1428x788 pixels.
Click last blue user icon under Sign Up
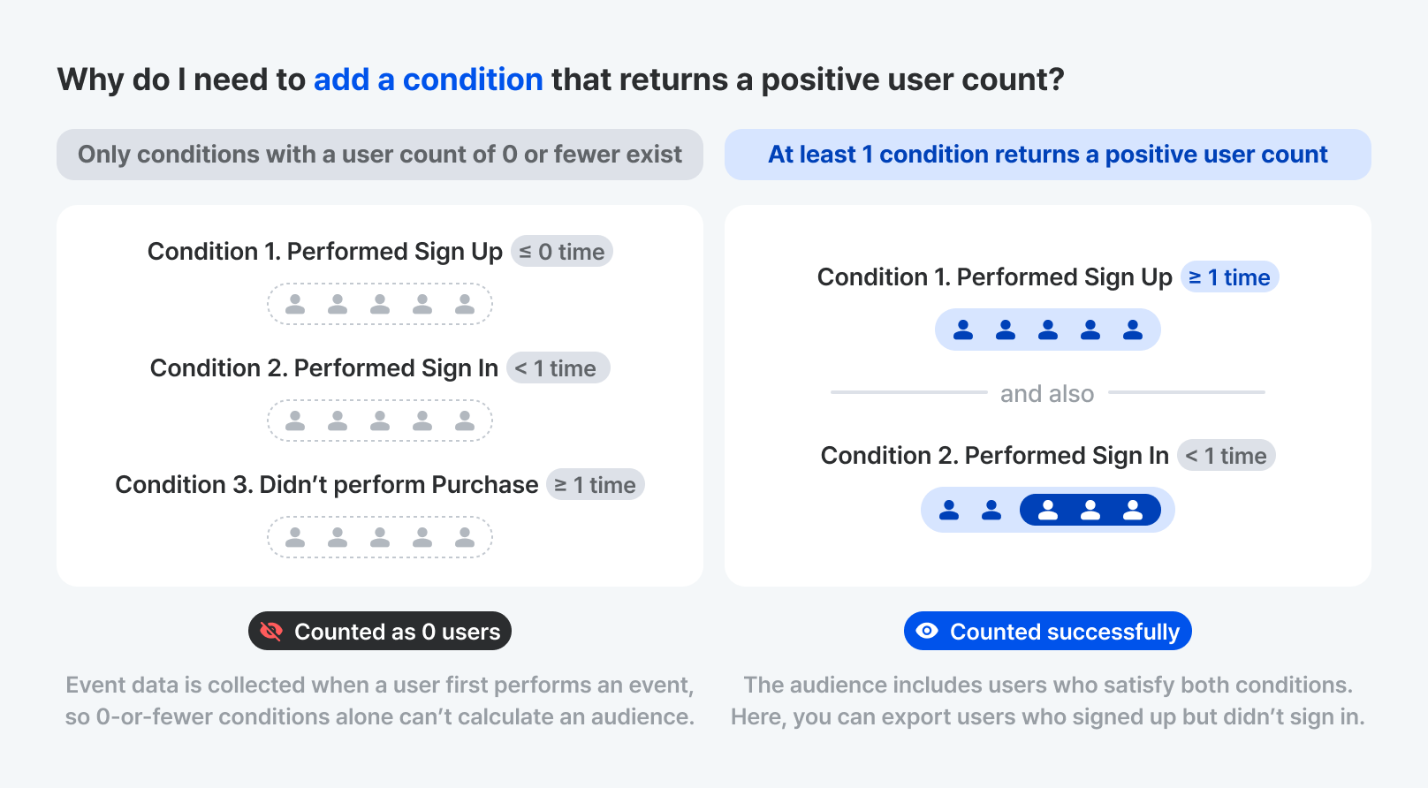tap(1133, 330)
